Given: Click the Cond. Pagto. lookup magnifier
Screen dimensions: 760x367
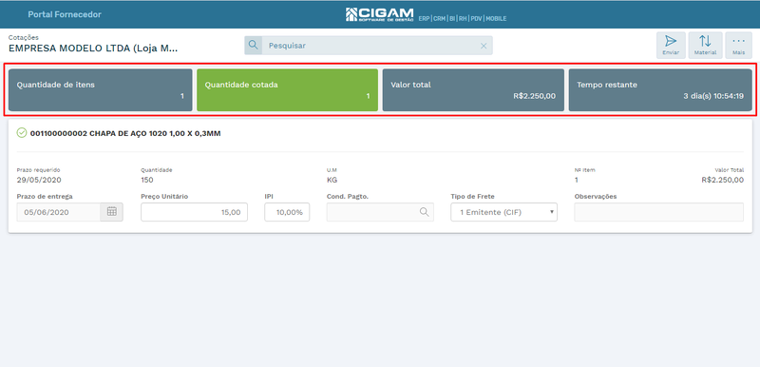Looking at the screenshot, I should (x=424, y=212).
